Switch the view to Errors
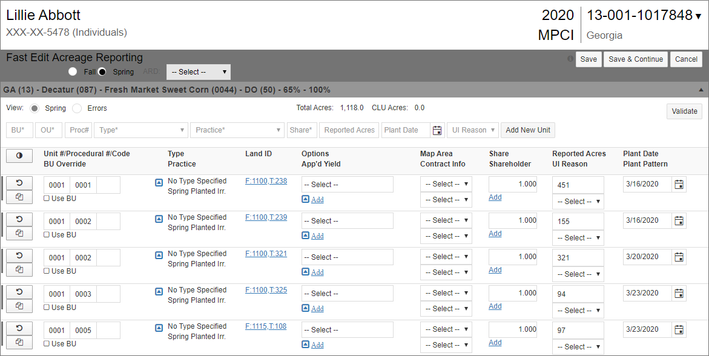This screenshot has height=356, width=709. coord(77,108)
